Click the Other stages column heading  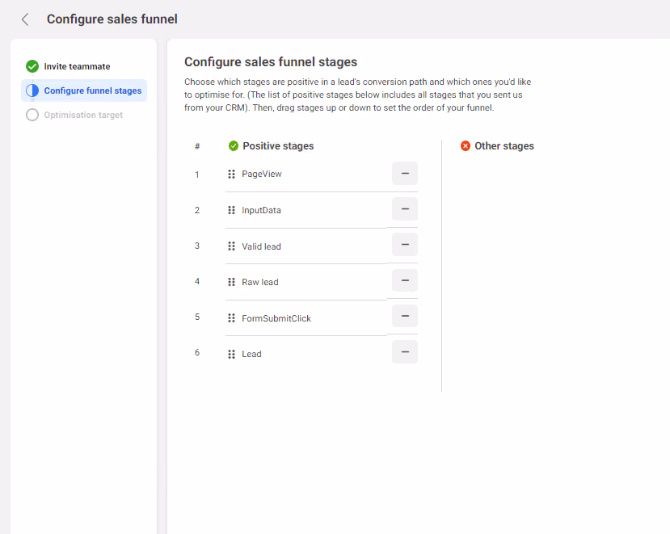coord(504,146)
